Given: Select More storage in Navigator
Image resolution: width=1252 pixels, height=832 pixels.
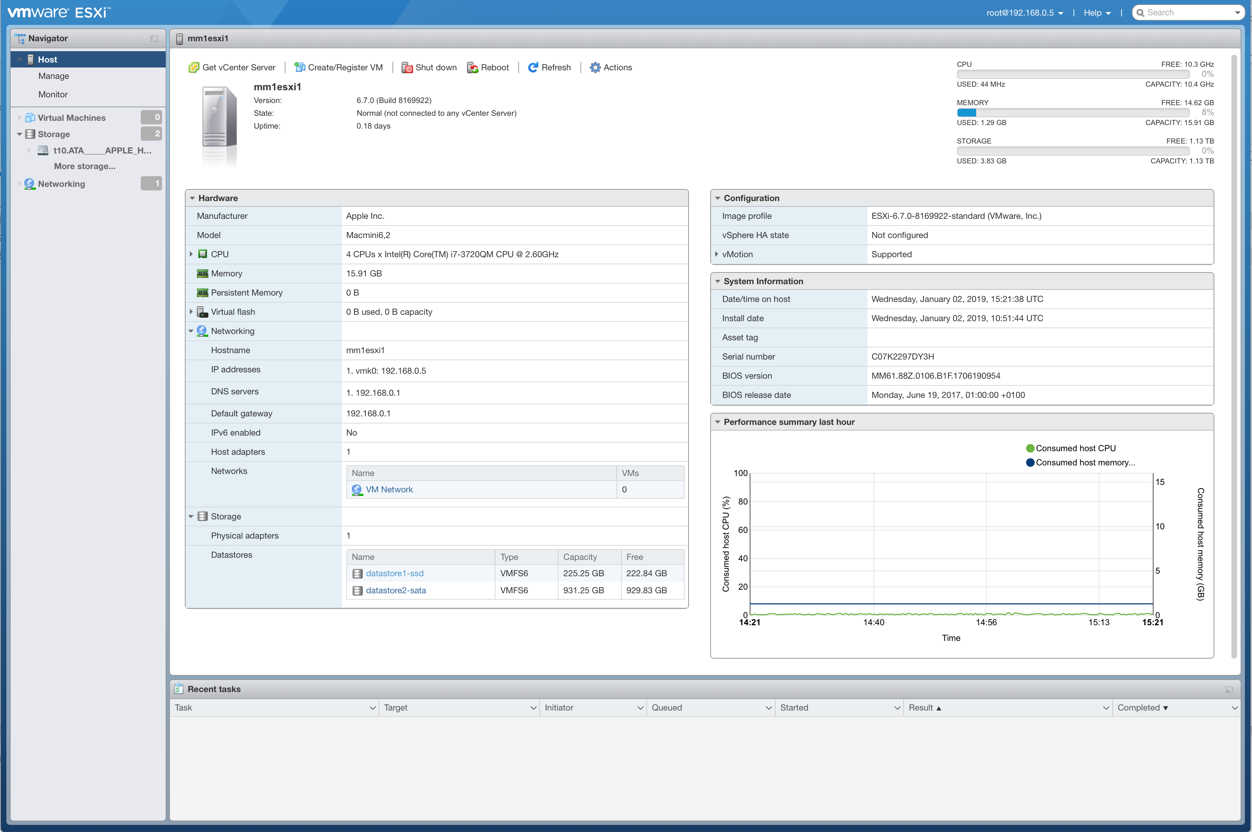Looking at the screenshot, I should [84, 166].
